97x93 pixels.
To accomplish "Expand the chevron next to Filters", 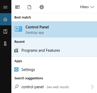I will 92,7.
